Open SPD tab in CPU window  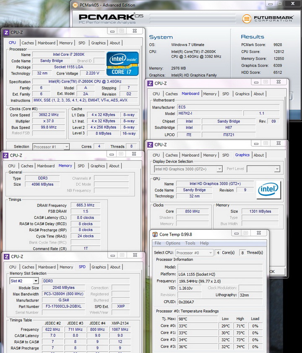[82, 43]
